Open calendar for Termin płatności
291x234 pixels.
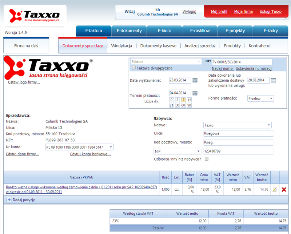195,93
